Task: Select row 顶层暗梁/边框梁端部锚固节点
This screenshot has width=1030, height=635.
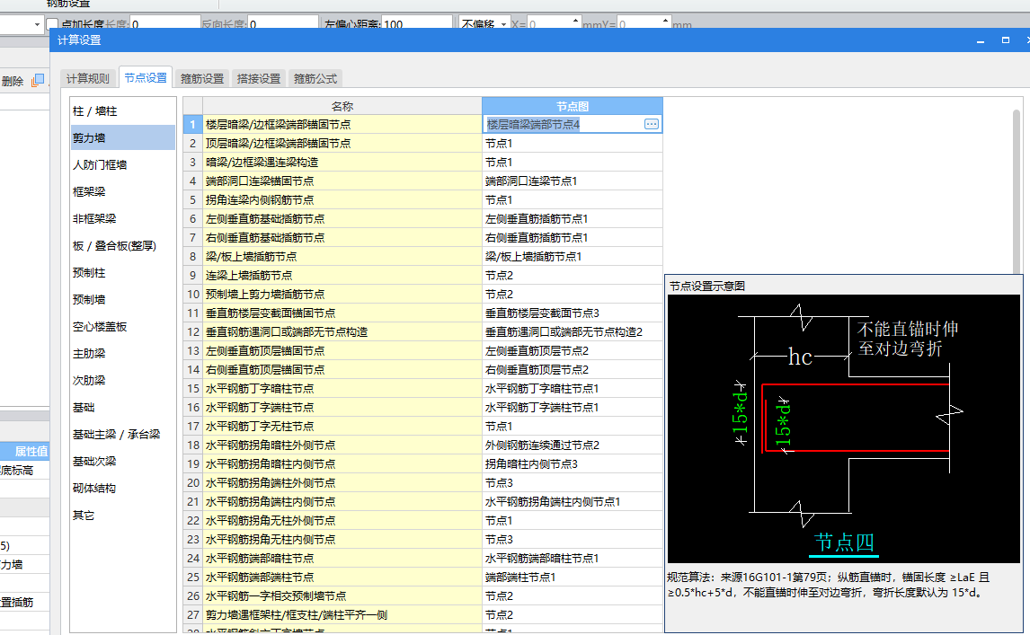Action: pyautogui.click(x=342, y=143)
